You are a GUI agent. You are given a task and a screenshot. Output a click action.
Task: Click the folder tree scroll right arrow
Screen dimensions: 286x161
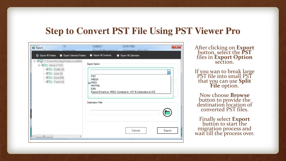(81, 136)
